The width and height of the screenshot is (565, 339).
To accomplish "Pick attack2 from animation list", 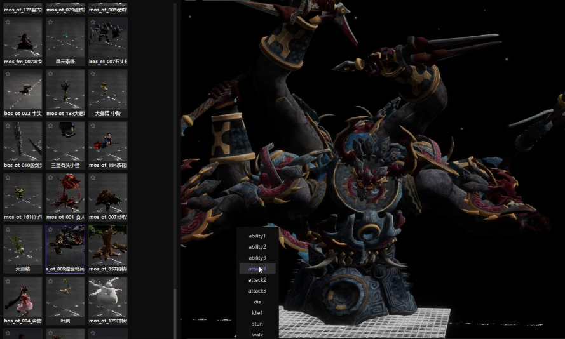I will coord(257,279).
